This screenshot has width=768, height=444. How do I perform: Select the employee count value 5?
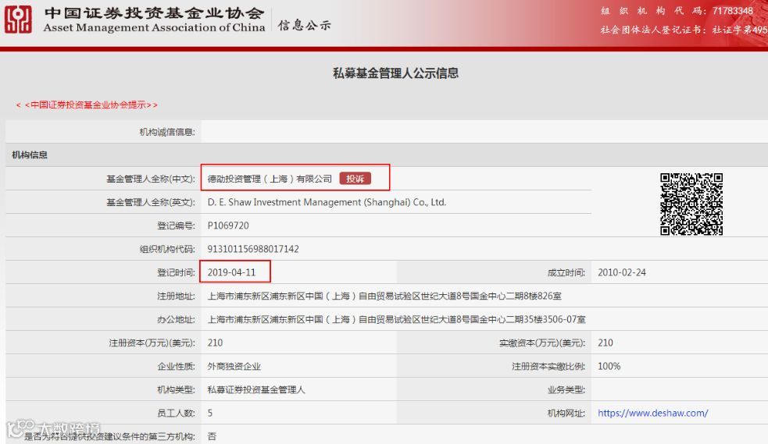210,414
